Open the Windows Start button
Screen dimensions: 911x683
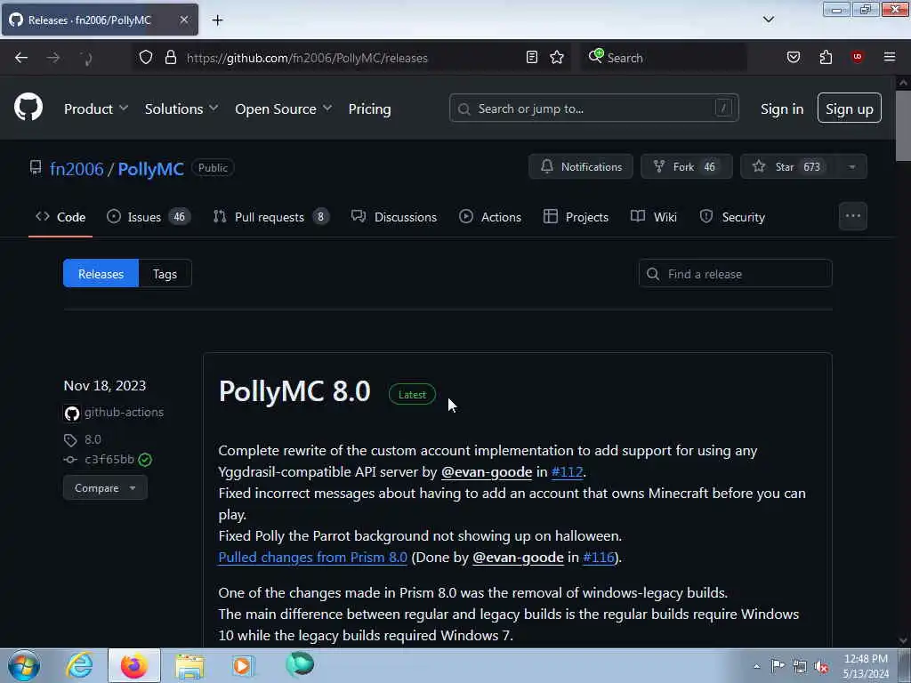[x=24, y=665]
